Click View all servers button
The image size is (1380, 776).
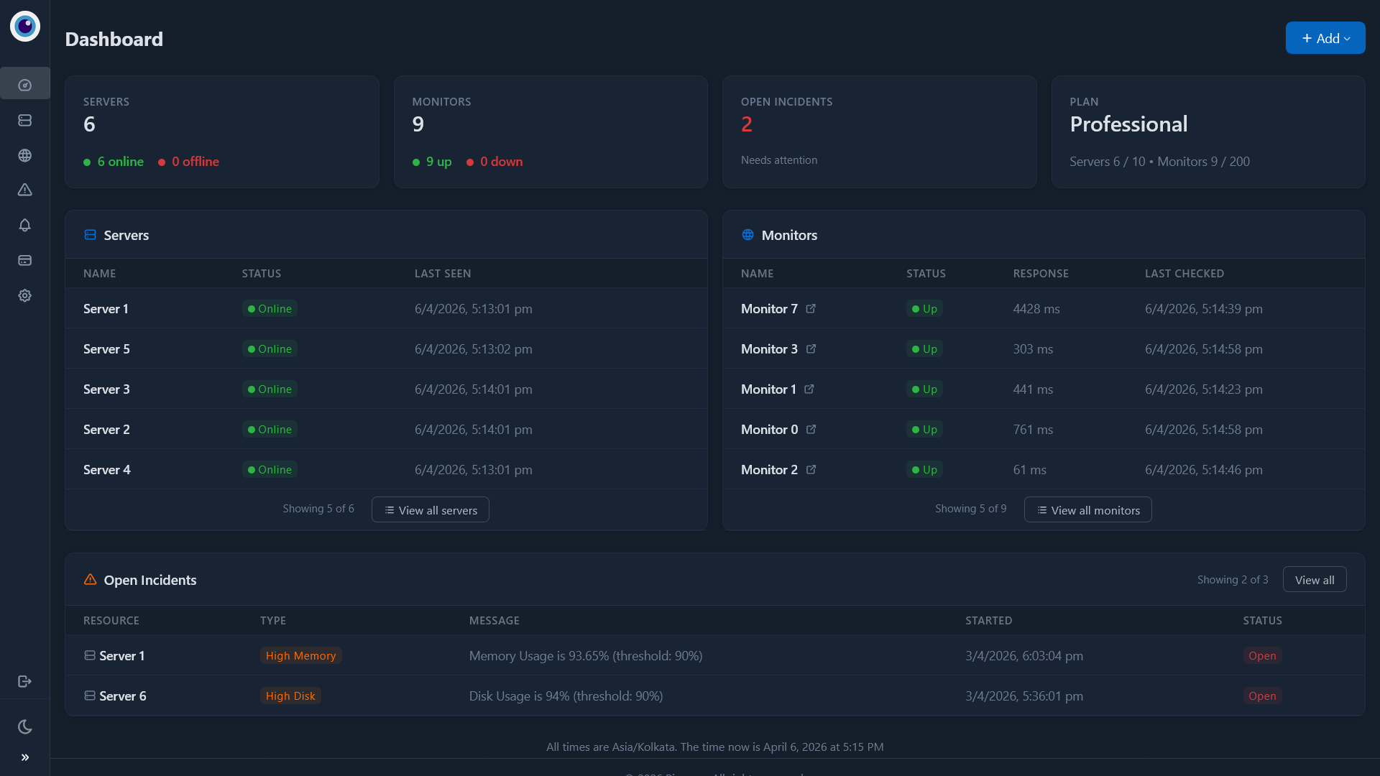[430, 510]
